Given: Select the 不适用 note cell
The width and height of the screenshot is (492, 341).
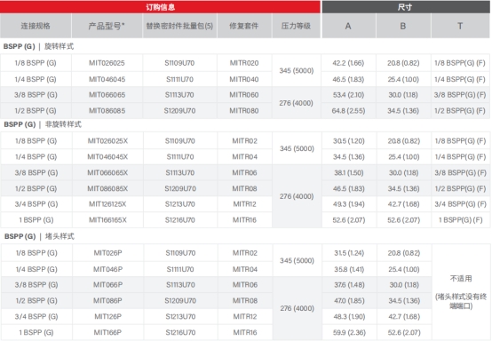Looking at the screenshot, I should (461, 292).
